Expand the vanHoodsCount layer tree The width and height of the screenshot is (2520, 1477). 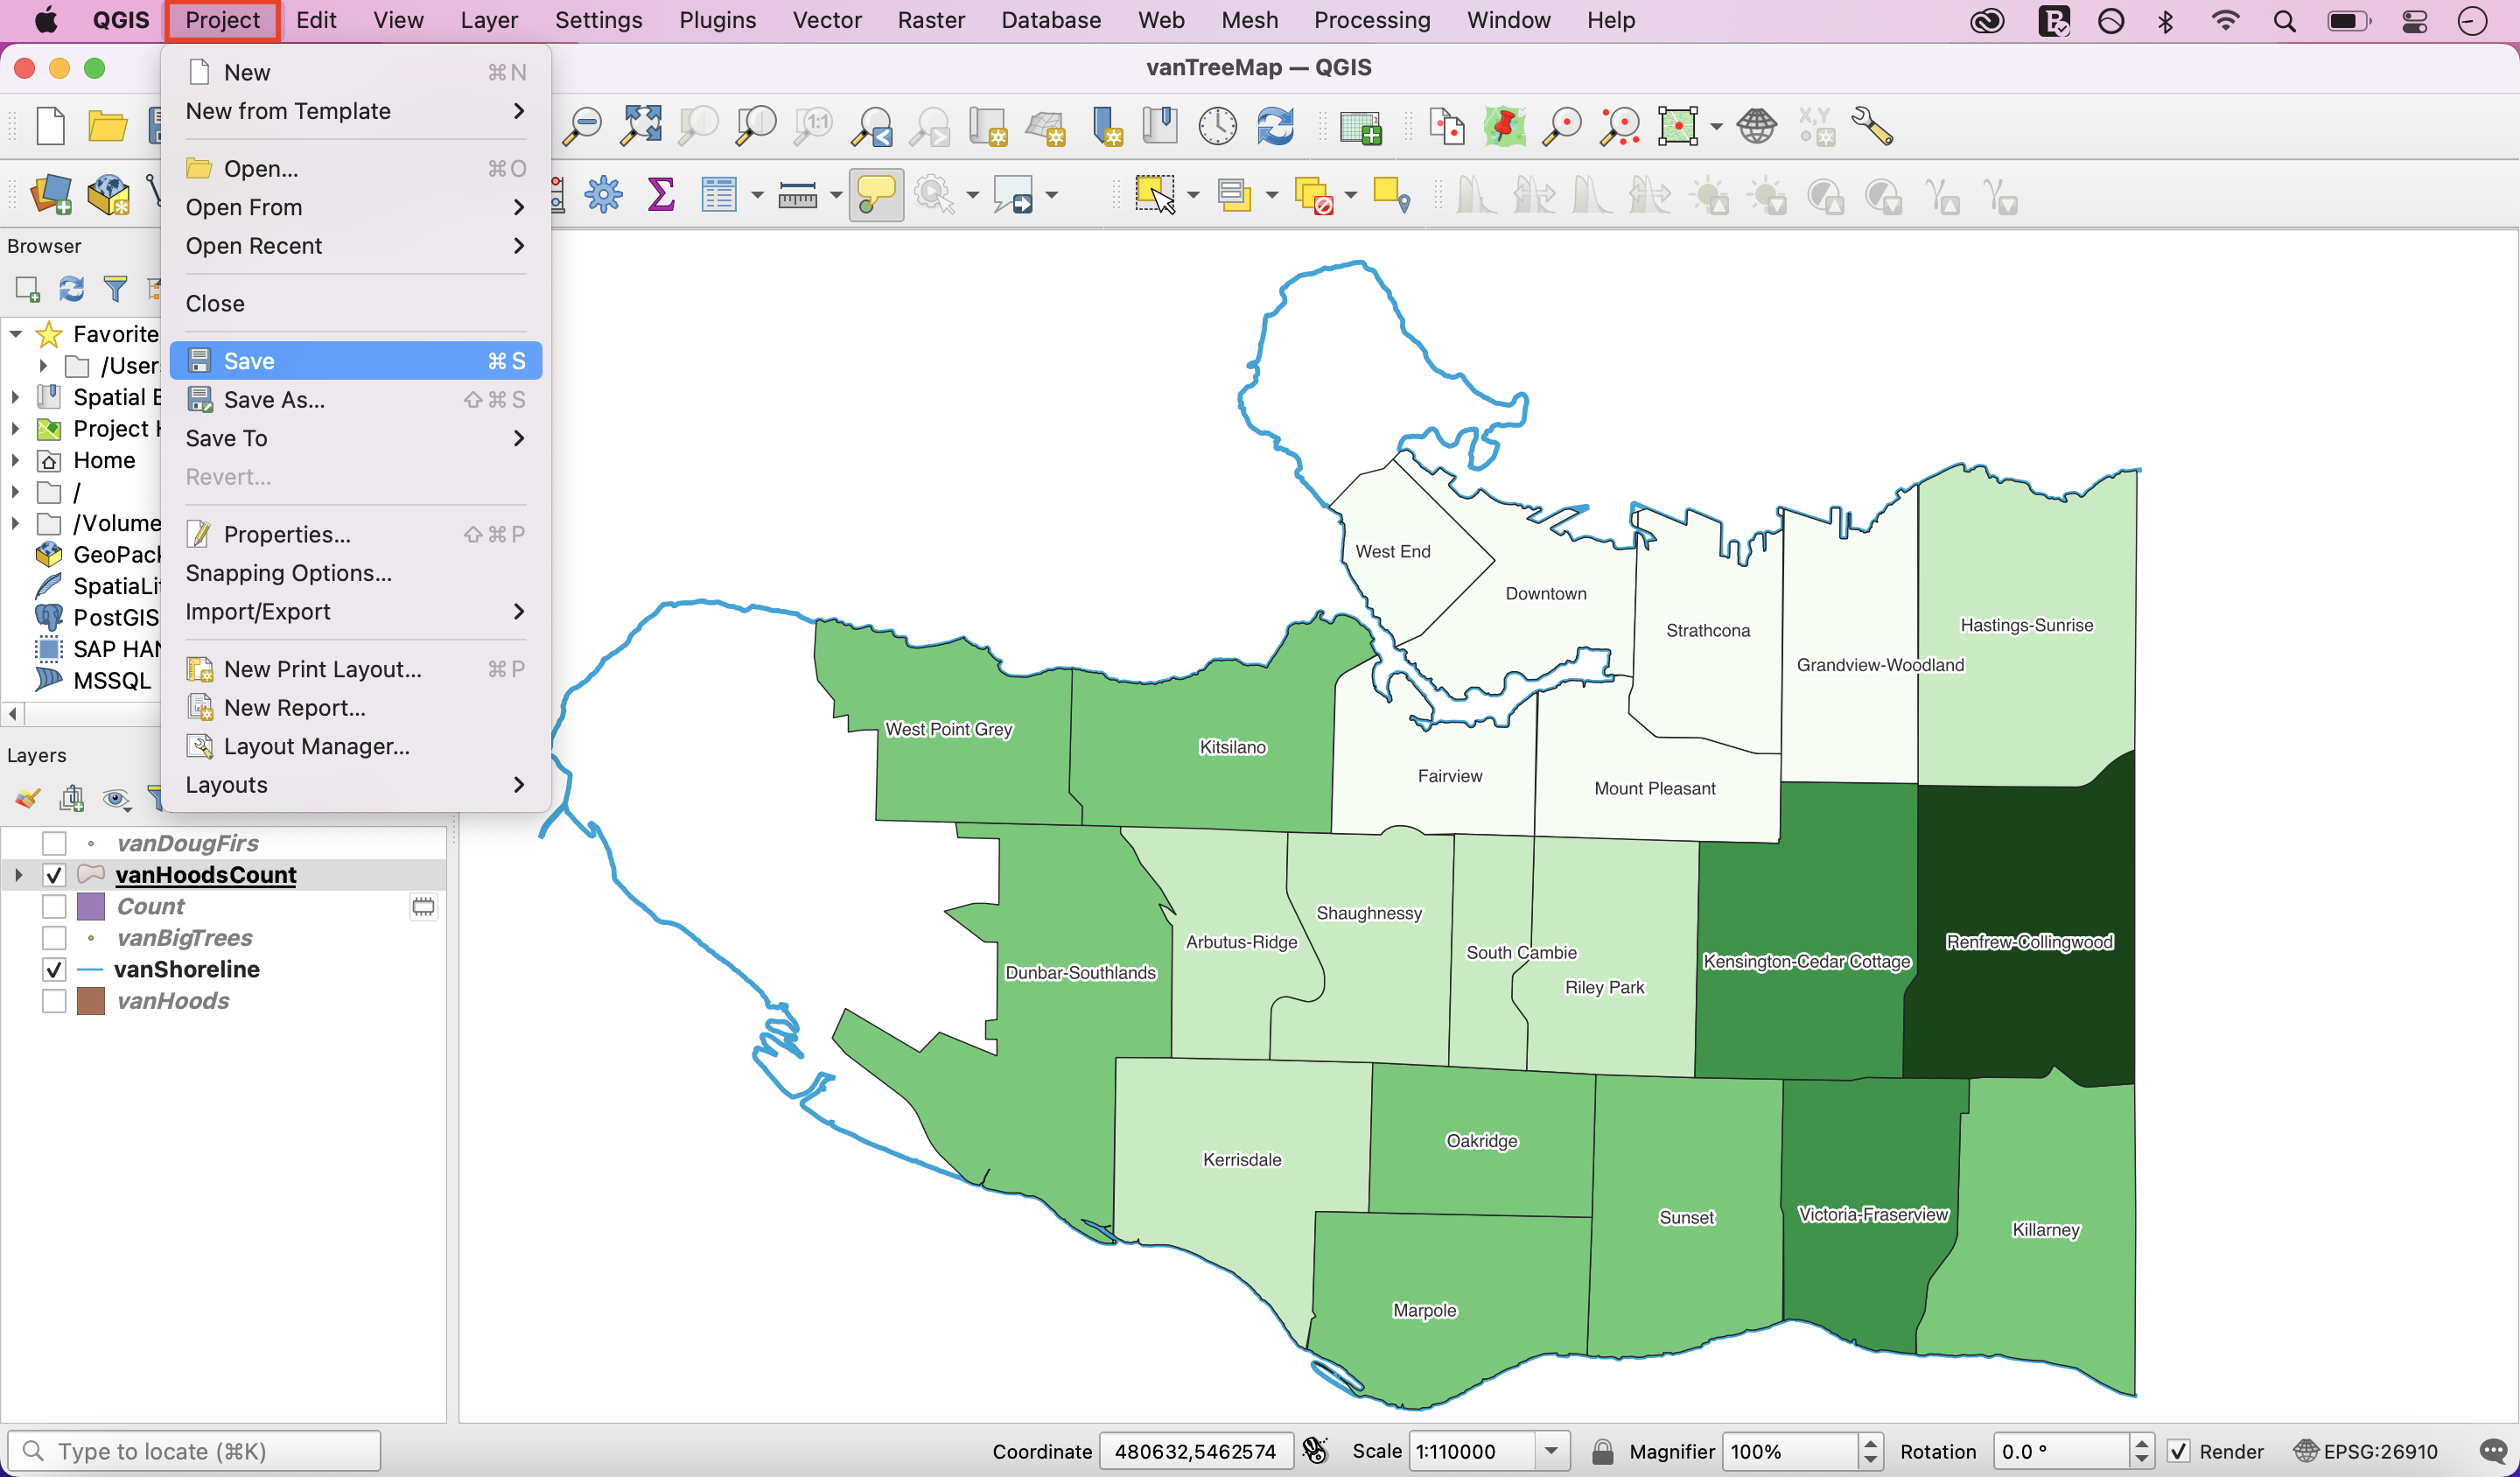pos(18,875)
